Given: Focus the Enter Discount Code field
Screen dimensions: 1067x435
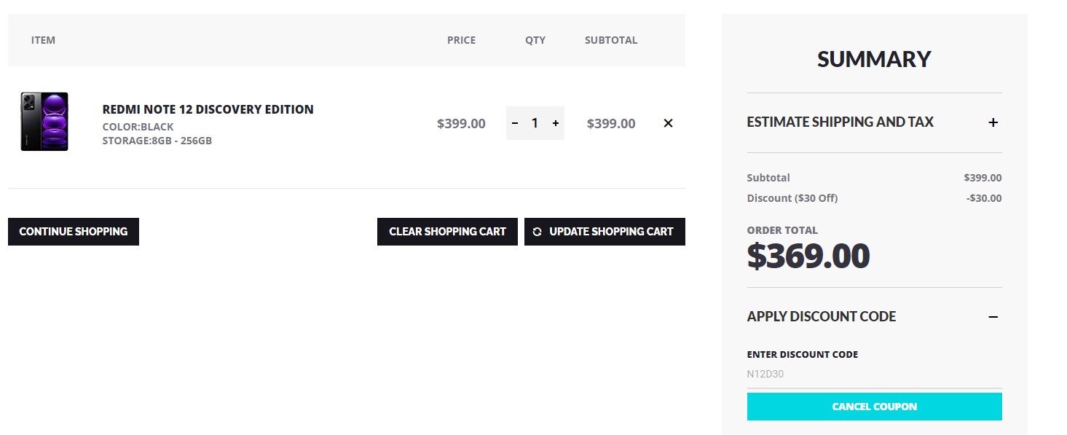Looking at the screenshot, I should click(874, 375).
